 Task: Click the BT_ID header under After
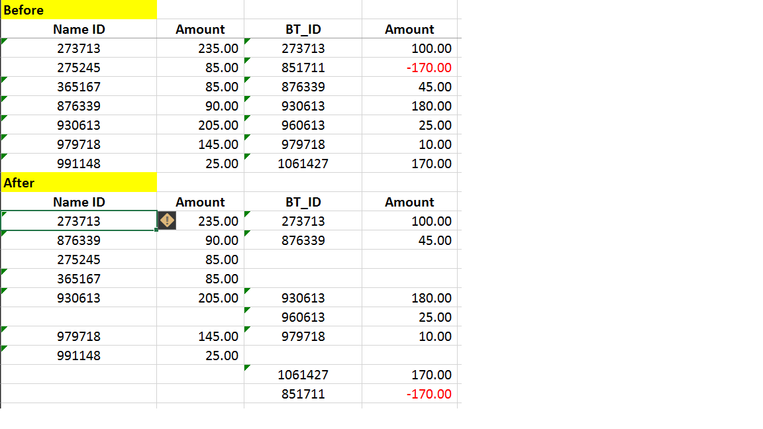pos(303,202)
